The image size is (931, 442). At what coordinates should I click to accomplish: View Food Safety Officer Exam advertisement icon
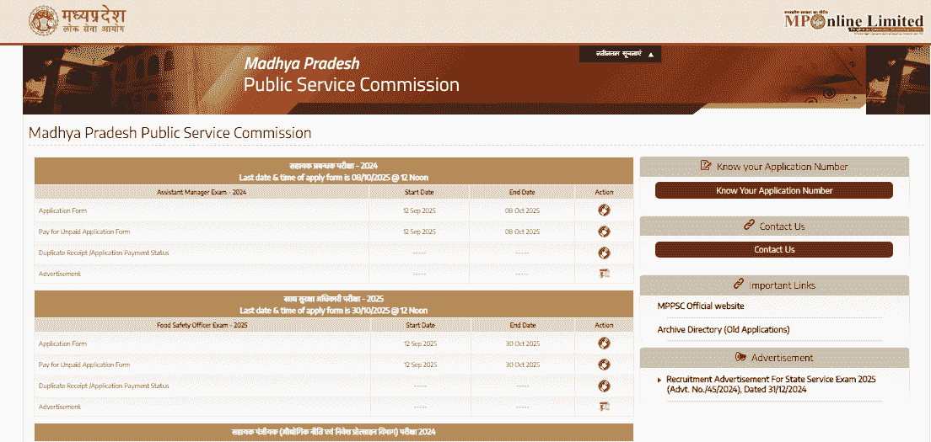coord(604,407)
